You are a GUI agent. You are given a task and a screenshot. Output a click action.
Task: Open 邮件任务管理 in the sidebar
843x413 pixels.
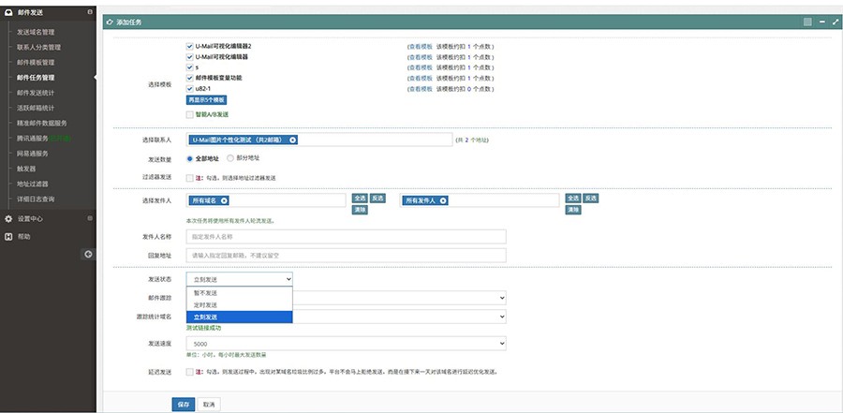36,78
